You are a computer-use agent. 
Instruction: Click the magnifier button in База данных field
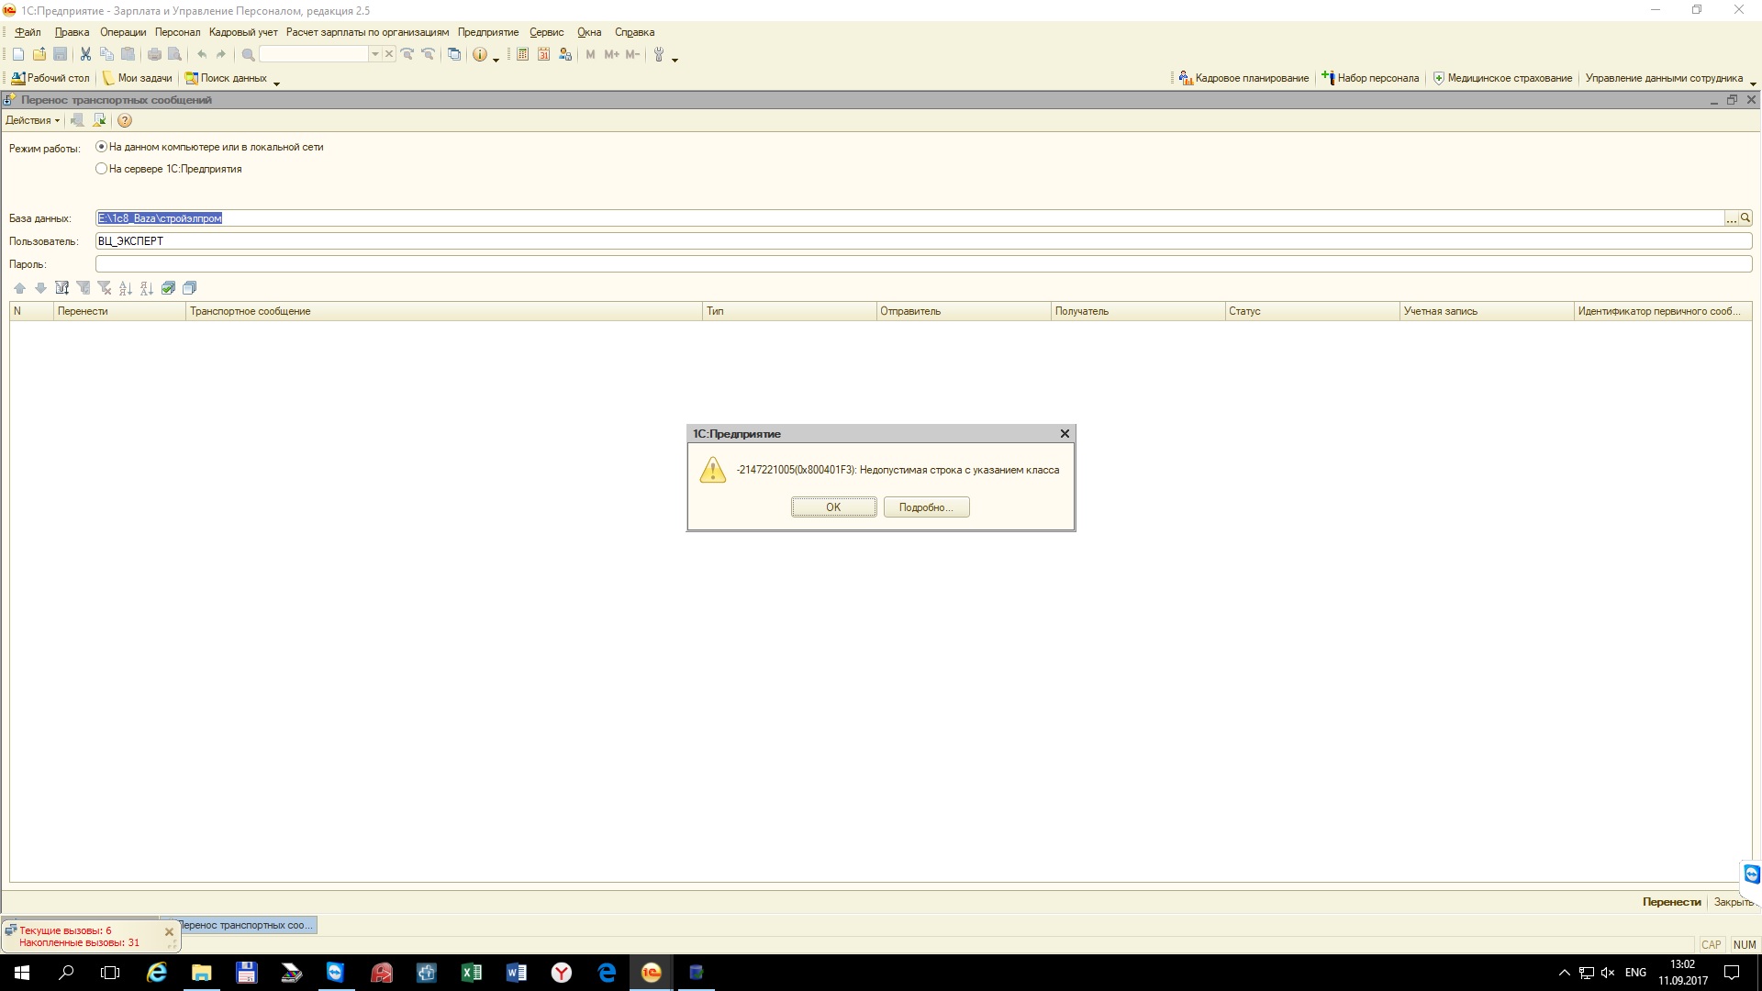pyautogui.click(x=1745, y=218)
